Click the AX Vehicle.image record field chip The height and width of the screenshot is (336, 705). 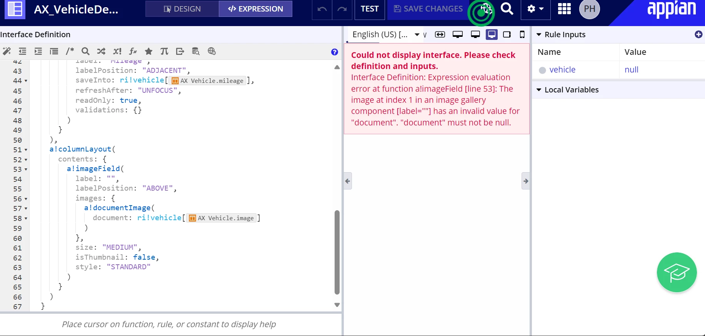(x=222, y=218)
